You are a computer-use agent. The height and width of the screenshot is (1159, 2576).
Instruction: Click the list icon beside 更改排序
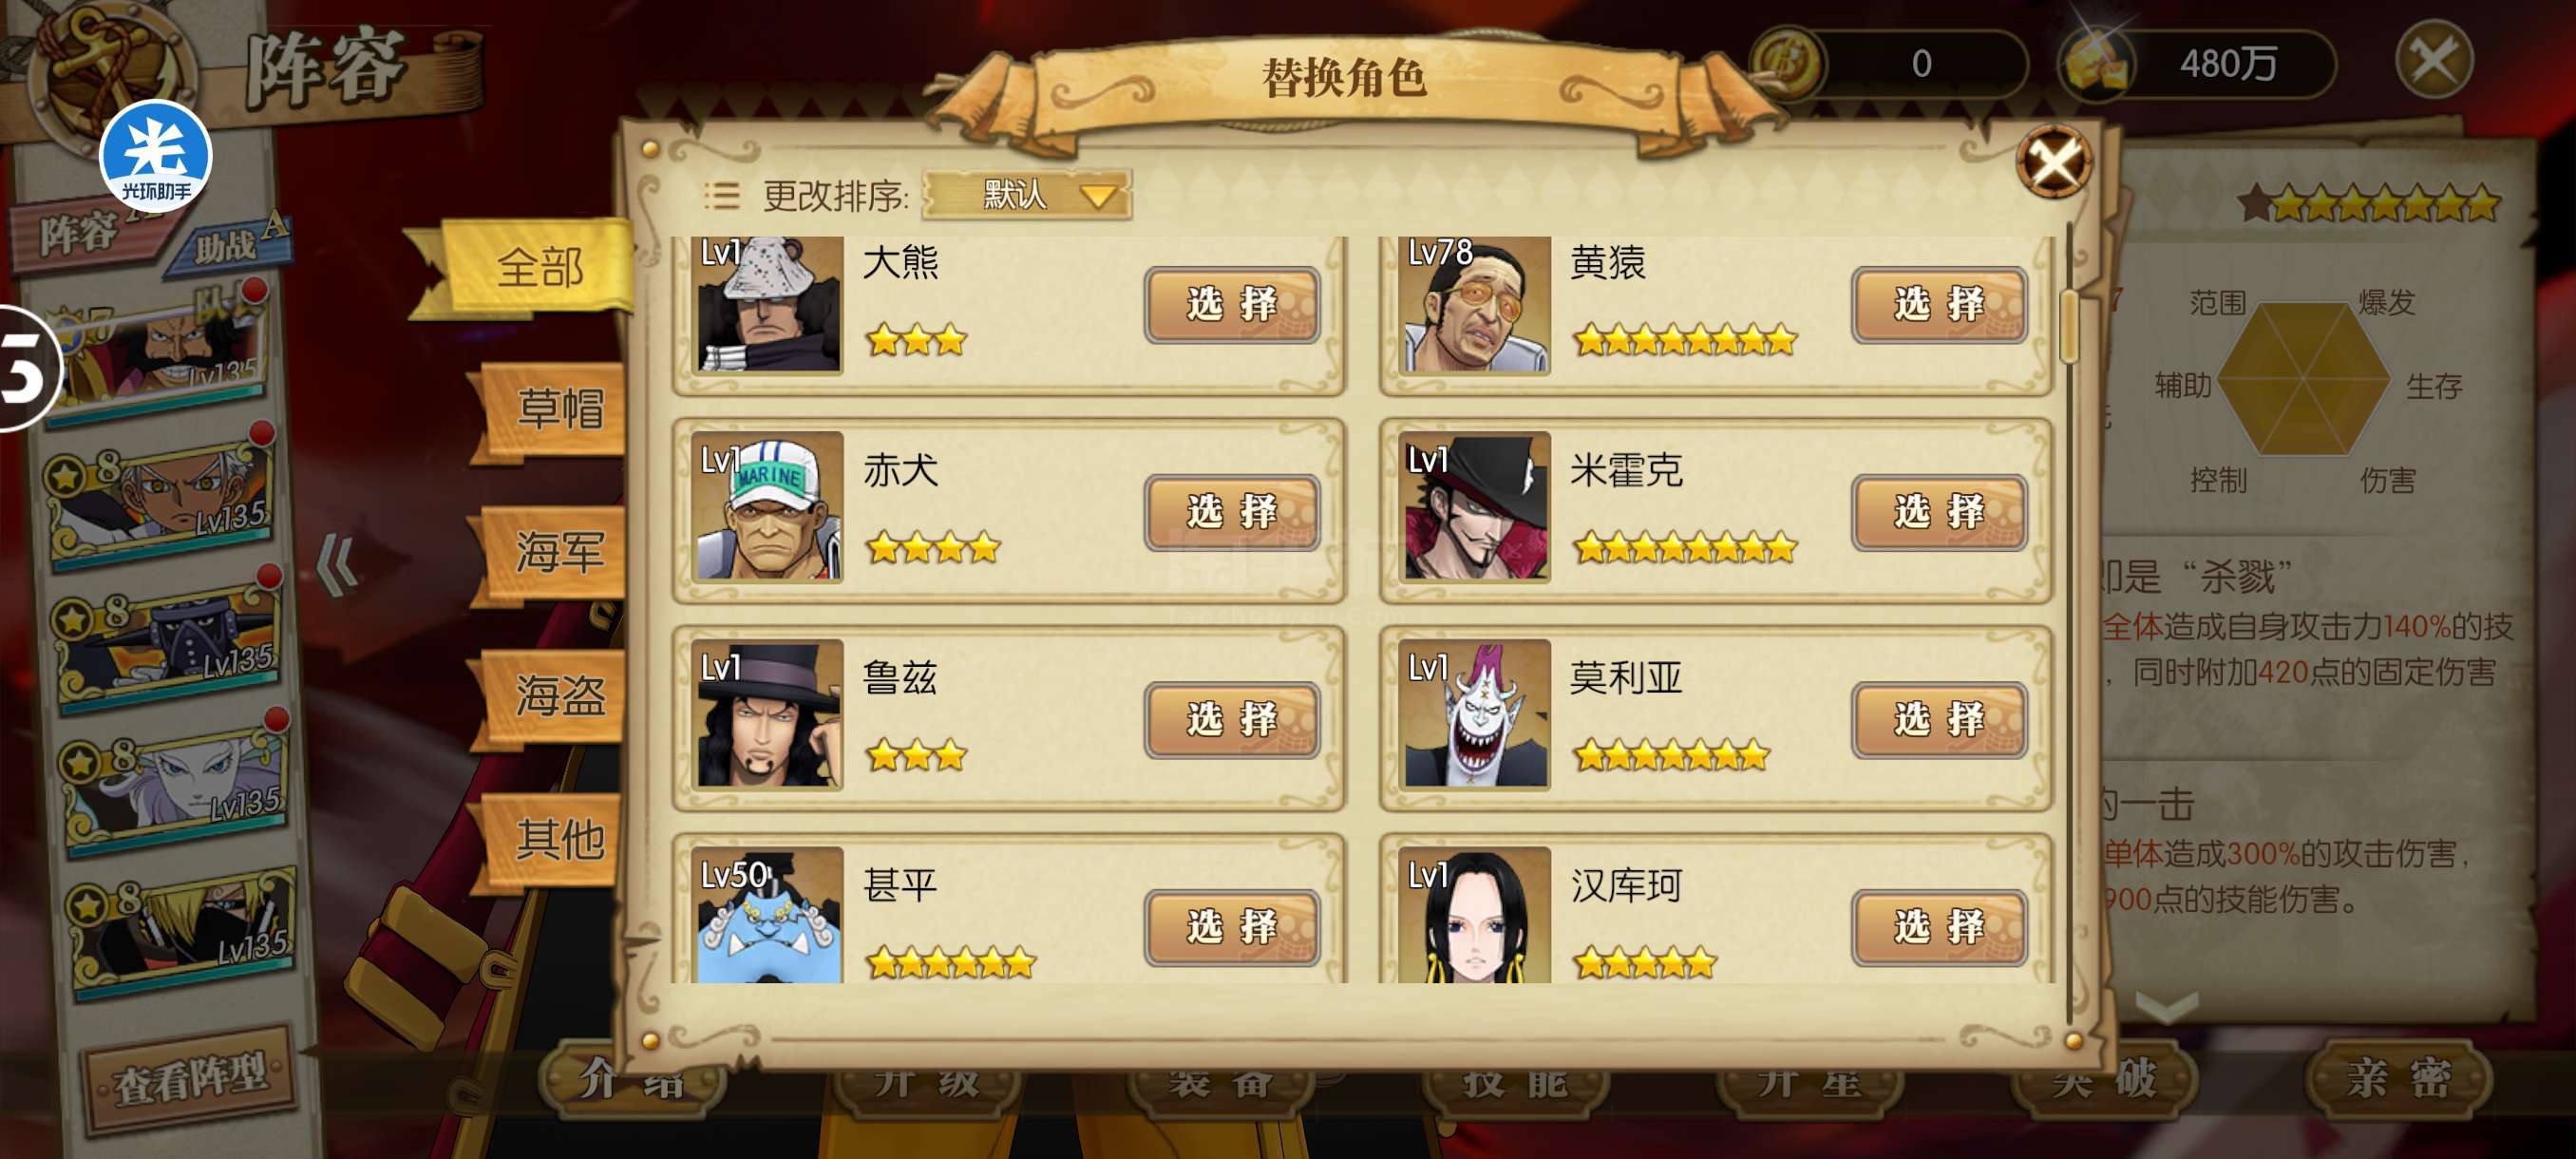721,195
